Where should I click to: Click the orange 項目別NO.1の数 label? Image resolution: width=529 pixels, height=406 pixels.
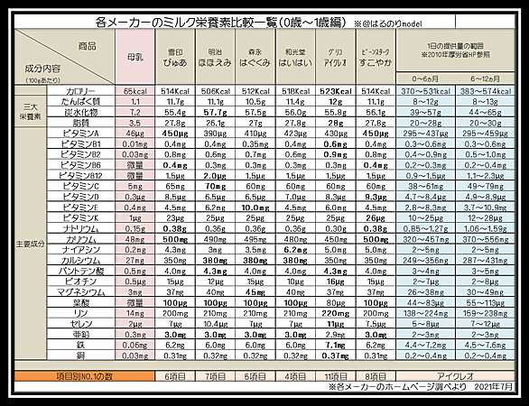click(x=84, y=376)
